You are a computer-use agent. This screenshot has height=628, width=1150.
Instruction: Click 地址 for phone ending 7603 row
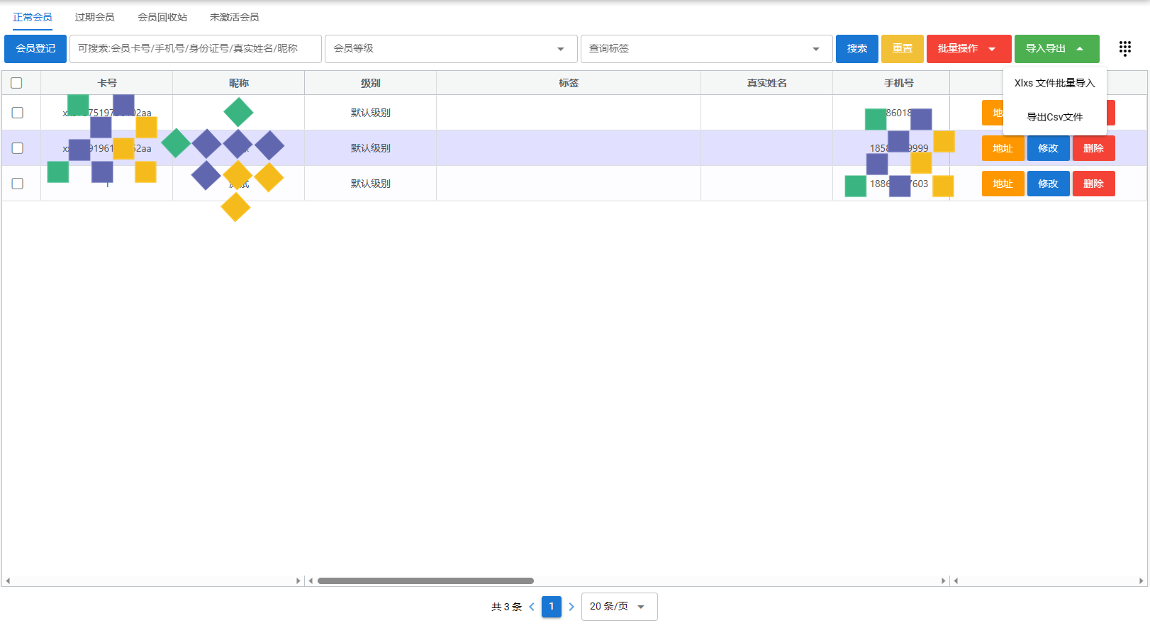point(1003,184)
